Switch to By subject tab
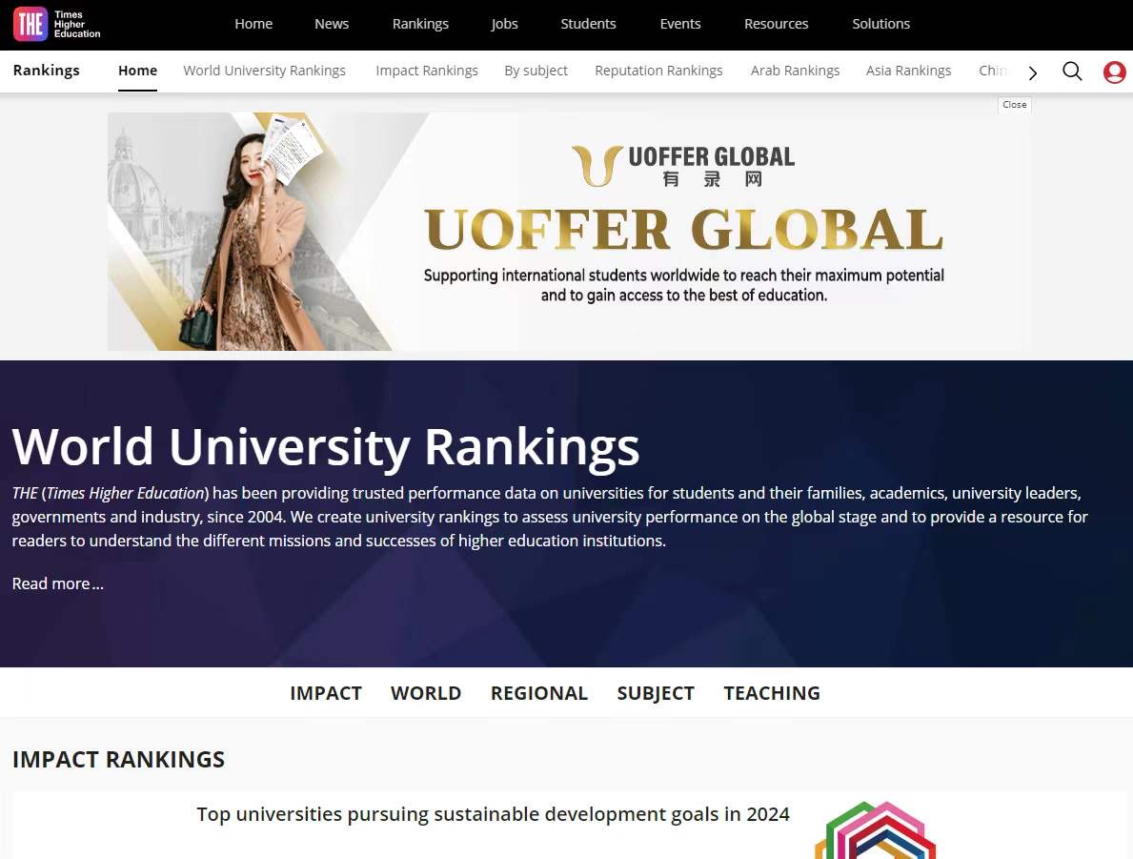 tap(536, 71)
